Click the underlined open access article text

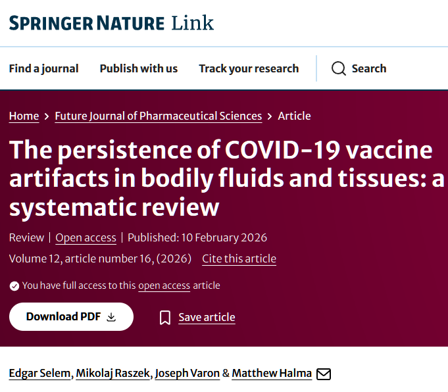tap(164, 285)
